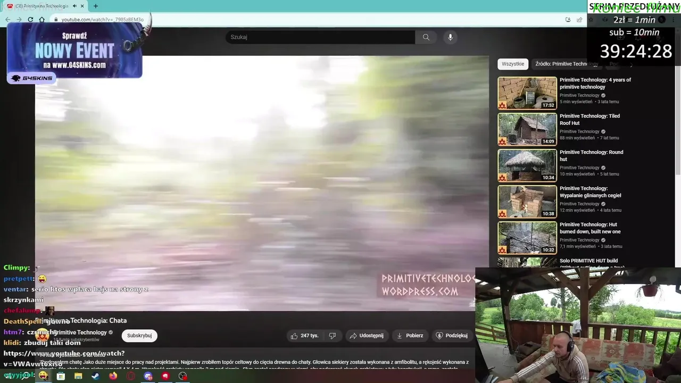Click the main video player
Screen dimensions: 681x383
coord(262,183)
